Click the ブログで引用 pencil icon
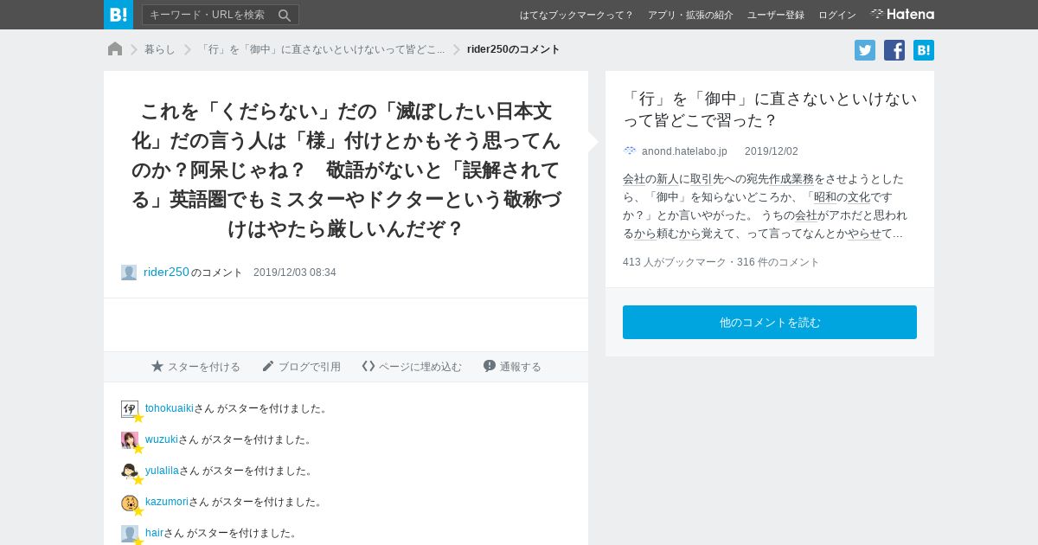 coord(268,366)
